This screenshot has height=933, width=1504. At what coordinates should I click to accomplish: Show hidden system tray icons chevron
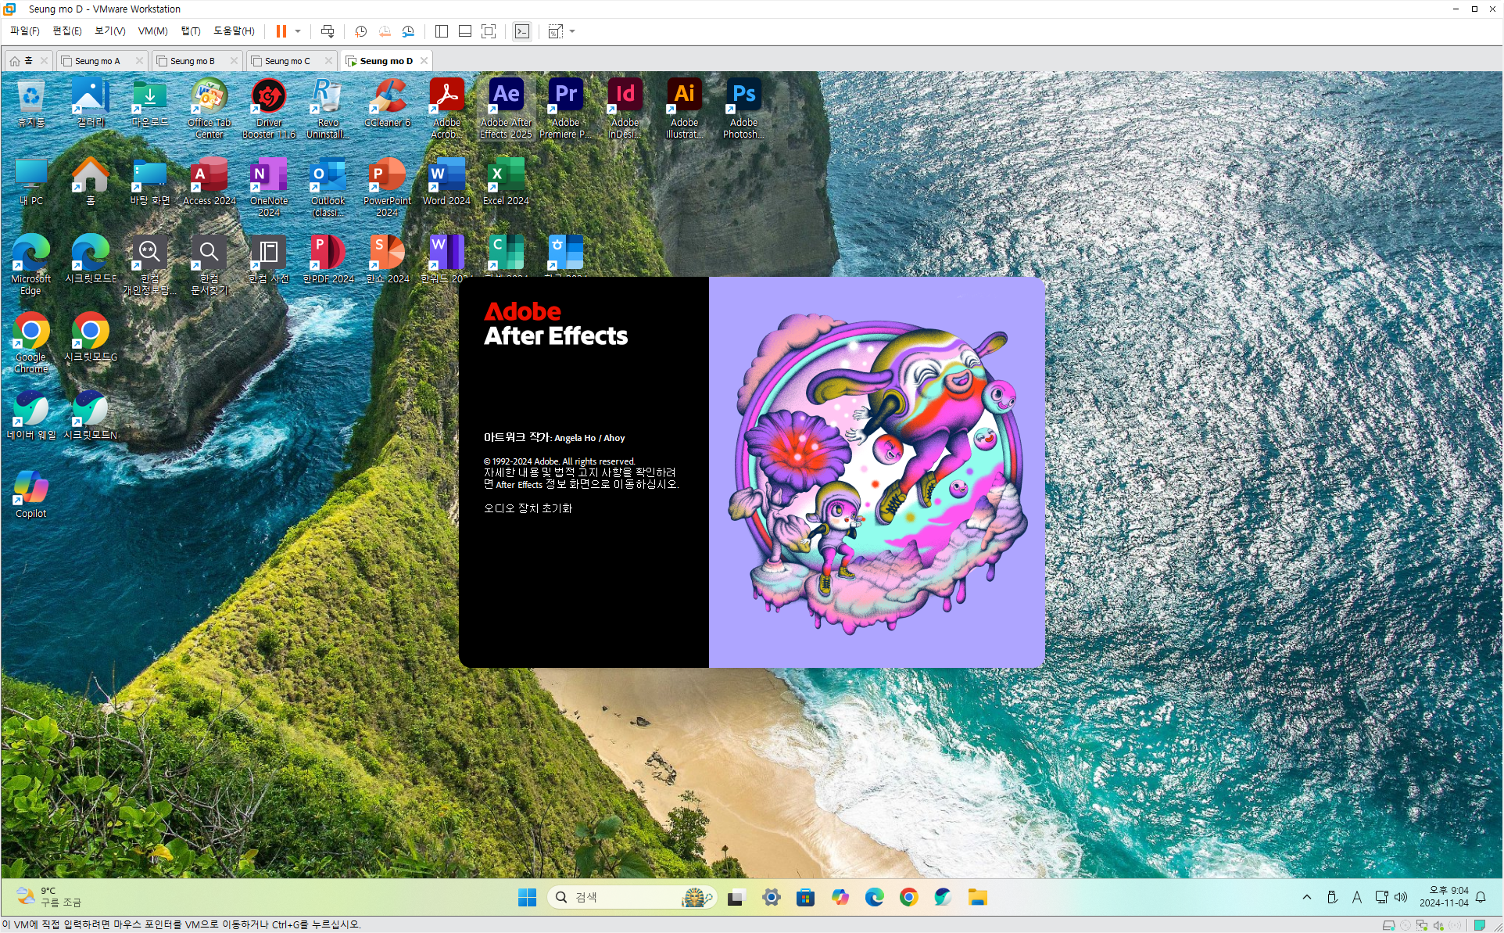(1306, 897)
